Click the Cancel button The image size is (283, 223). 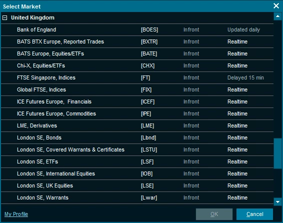(x=254, y=214)
